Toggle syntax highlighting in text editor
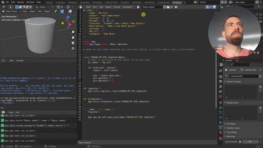263x148 pixels. pos(215,7)
